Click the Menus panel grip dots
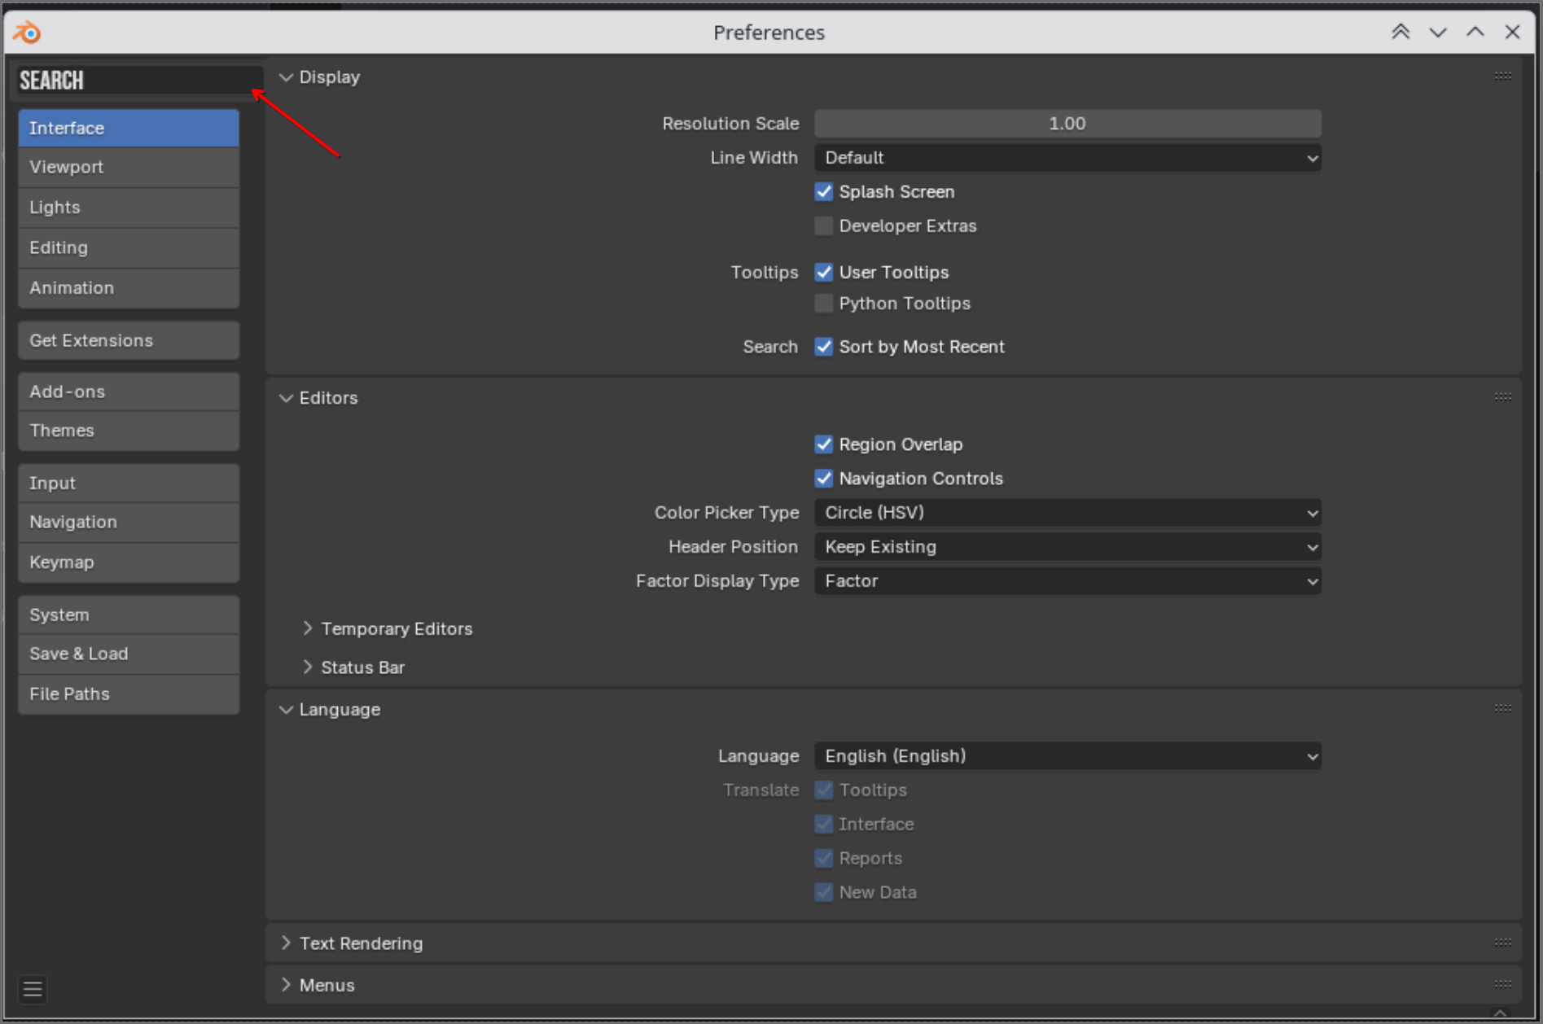Image resolution: width=1543 pixels, height=1024 pixels. click(1503, 984)
